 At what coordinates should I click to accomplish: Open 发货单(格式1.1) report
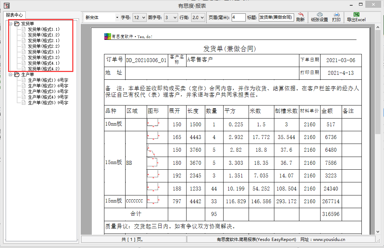pyautogui.click(x=44, y=29)
